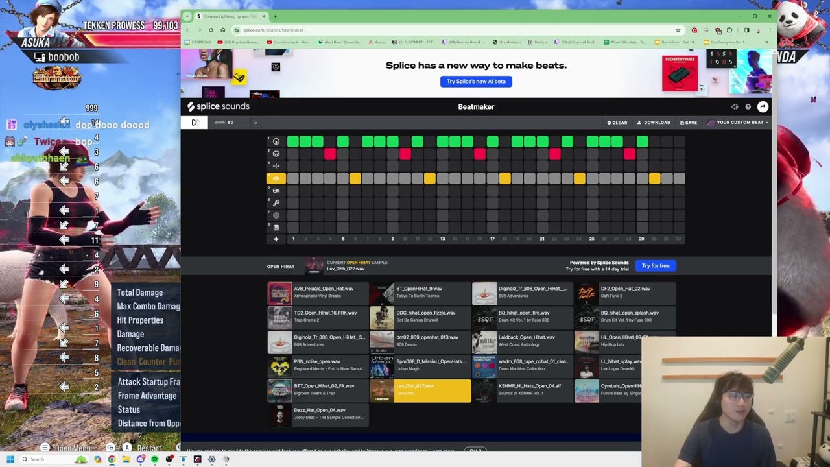The width and height of the screenshot is (830, 467).
Task: Open the BPM dropdown arrow
Action: coord(255,123)
